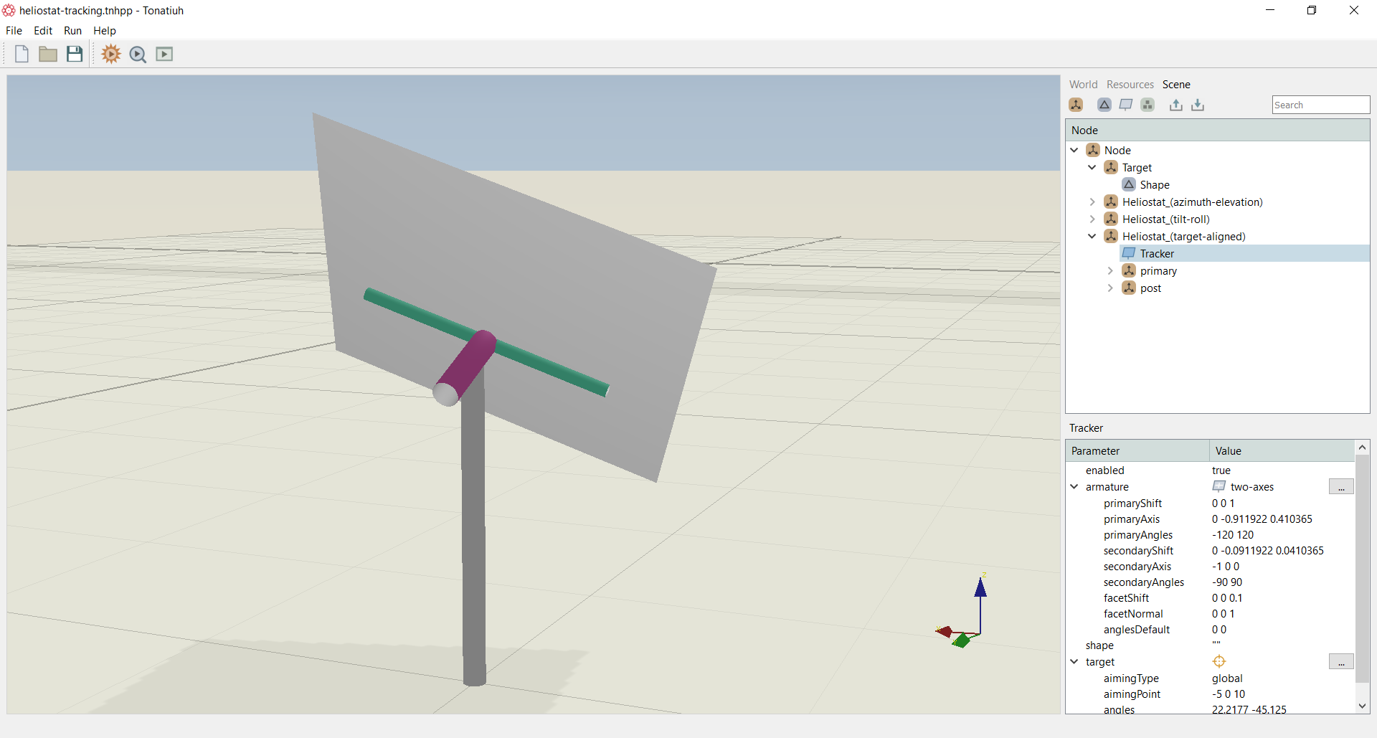This screenshot has height=738, width=1377.
Task: Click aimingPoint value '-5 0 10'
Action: click(1229, 694)
